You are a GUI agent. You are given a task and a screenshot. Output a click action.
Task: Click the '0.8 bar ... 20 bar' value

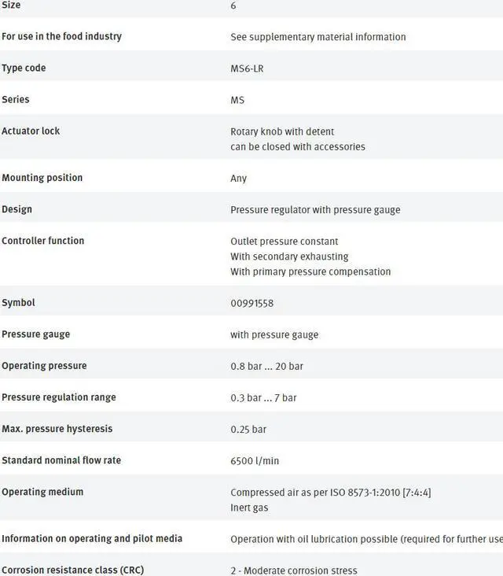(x=266, y=366)
